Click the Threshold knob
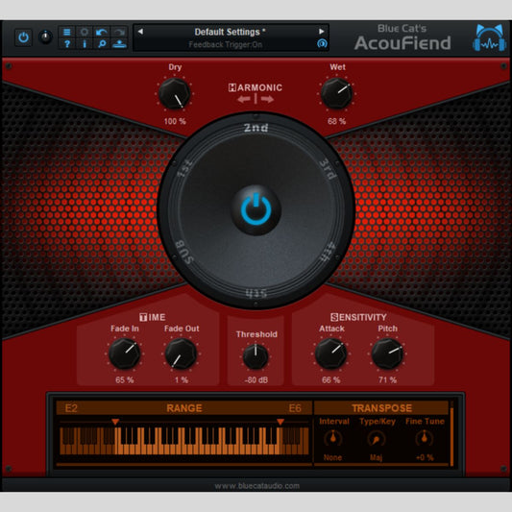512x512 pixels. [x=256, y=357]
